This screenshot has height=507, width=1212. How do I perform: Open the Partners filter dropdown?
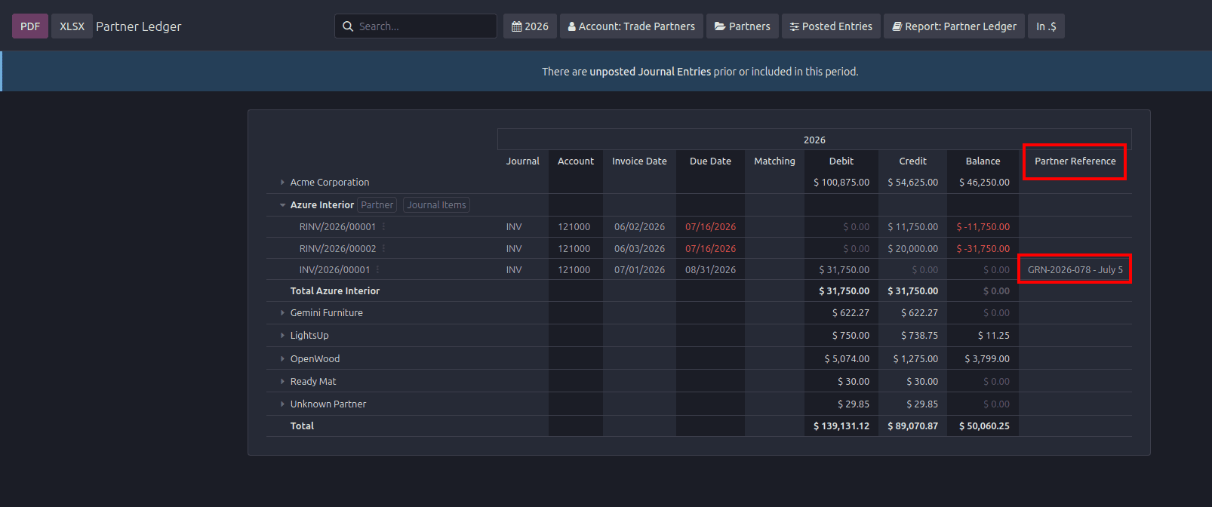point(743,26)
